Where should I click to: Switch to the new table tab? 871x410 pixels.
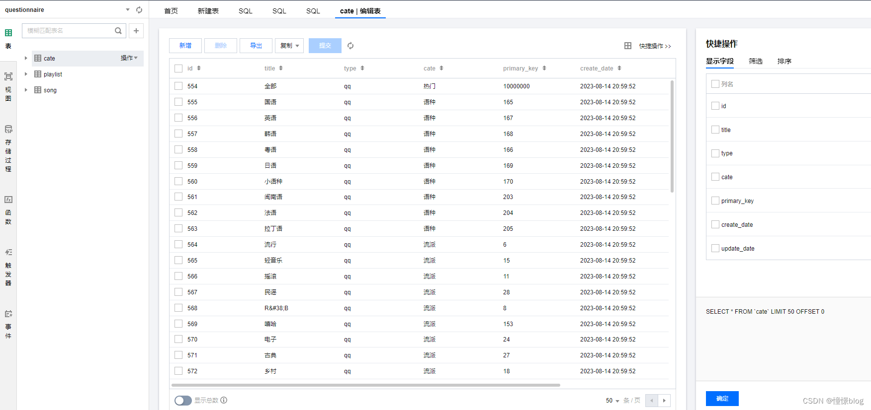[208, 11]
